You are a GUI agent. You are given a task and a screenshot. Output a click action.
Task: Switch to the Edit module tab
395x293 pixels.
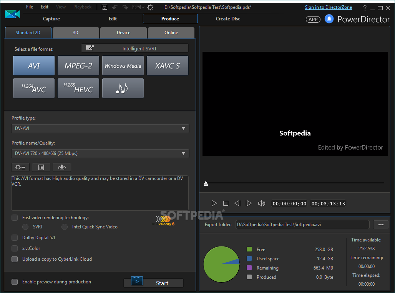pyautogui.click(x=113, y=19)
